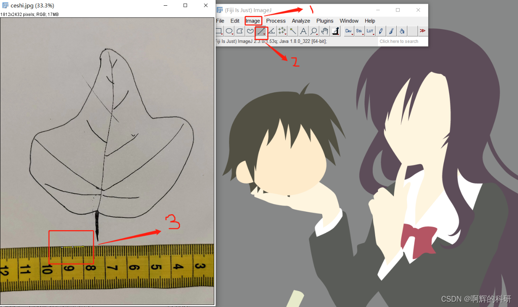Open the Help menu
The height and width of the screenshot is (307, 518).
[370, 21]
